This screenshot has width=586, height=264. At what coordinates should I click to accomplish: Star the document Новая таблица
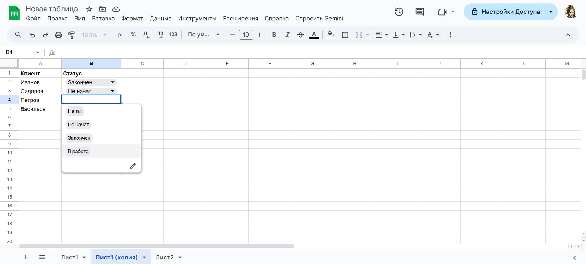point(89,9)
